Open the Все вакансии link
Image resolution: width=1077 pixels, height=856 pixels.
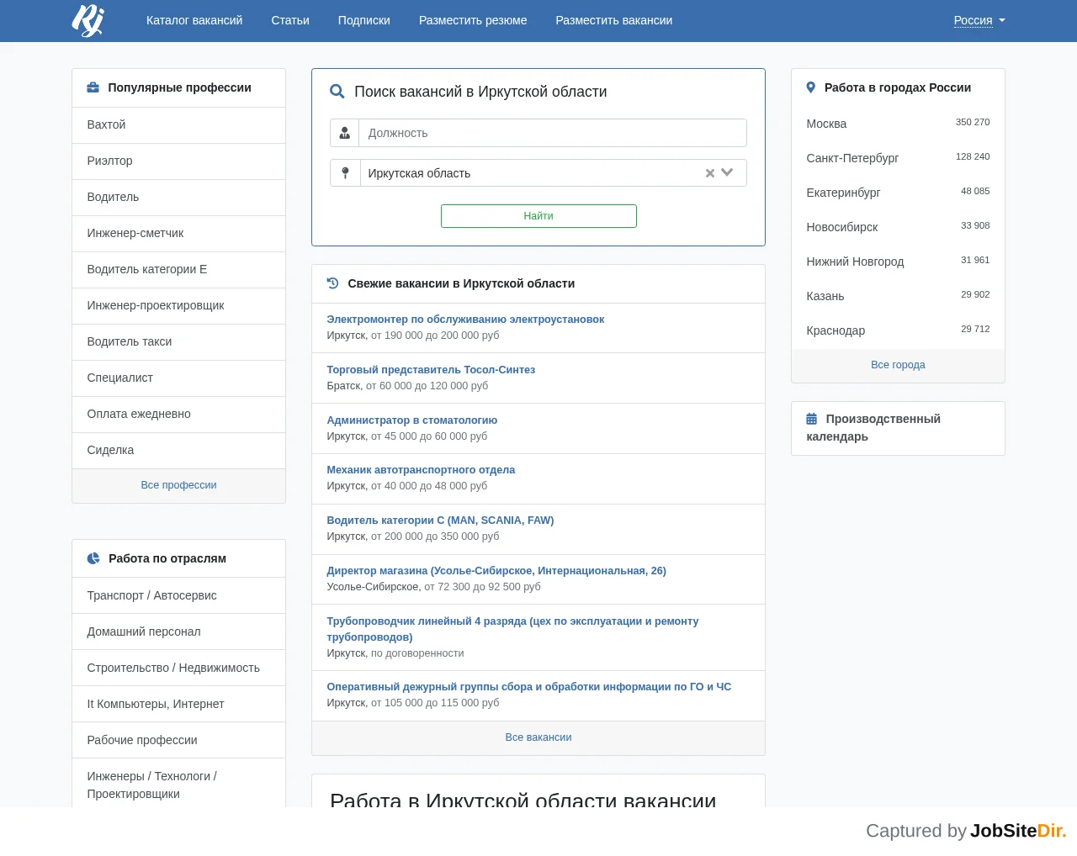pos(538,737)
